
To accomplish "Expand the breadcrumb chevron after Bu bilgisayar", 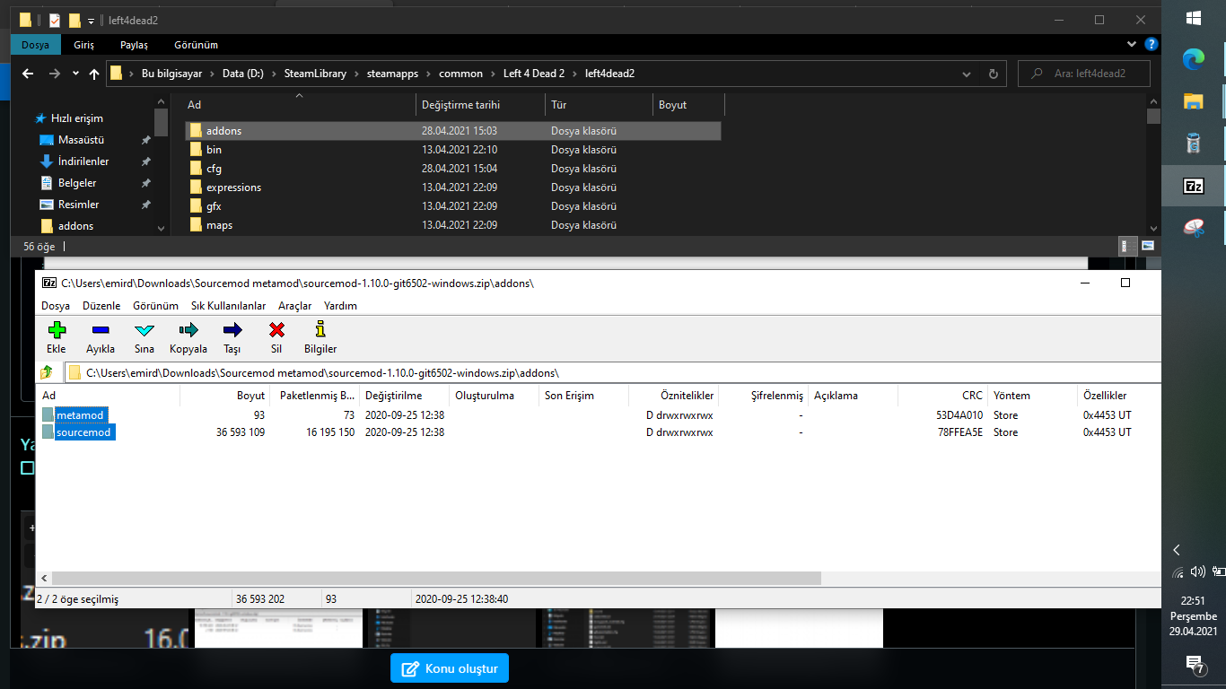I will point(211,74).
